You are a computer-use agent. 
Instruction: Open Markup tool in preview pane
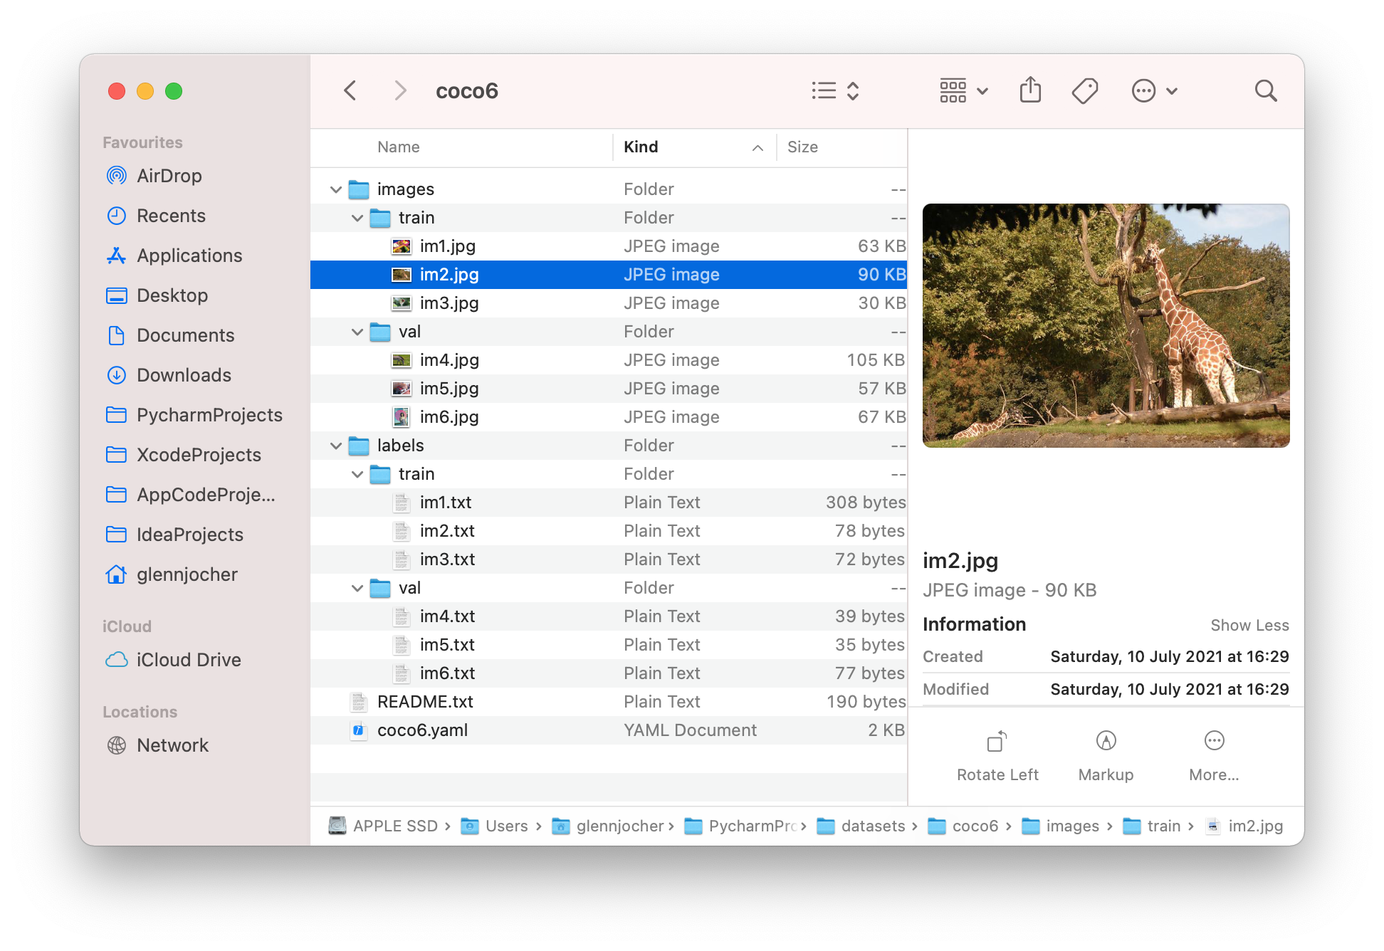1106,742
